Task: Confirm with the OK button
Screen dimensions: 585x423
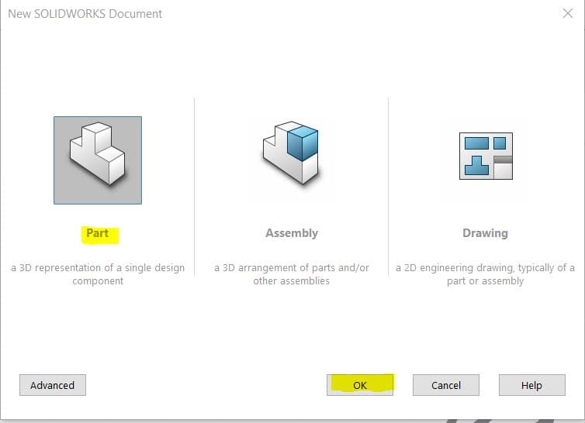Action: point(360,385)
